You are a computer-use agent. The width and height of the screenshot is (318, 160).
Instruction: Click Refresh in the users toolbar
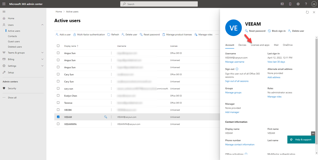113,35
